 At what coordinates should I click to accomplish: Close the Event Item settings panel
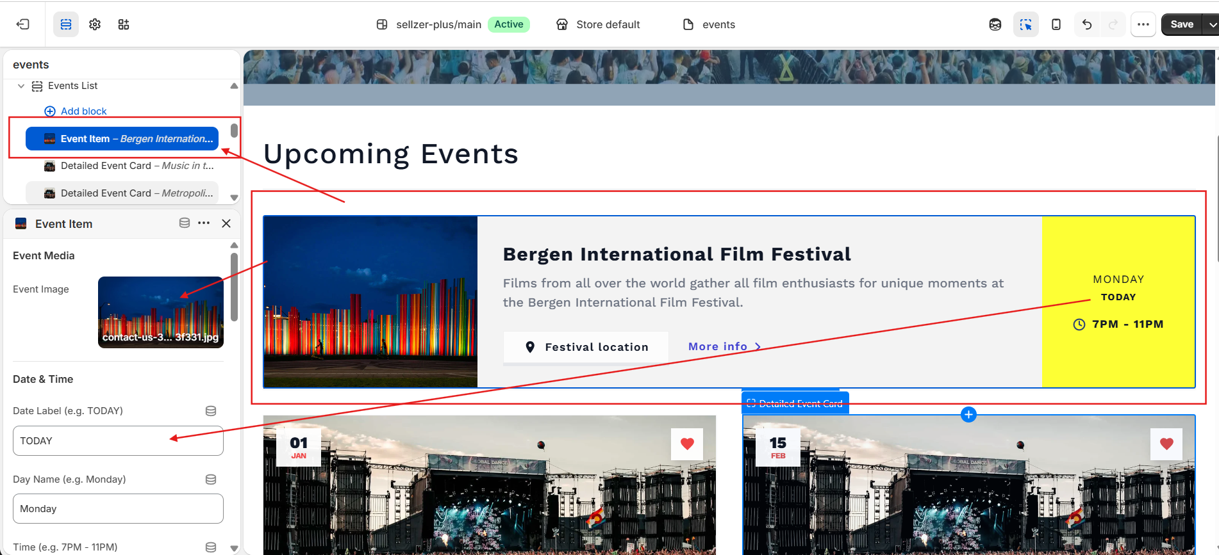pyautogui.click(x=226, y=223)
